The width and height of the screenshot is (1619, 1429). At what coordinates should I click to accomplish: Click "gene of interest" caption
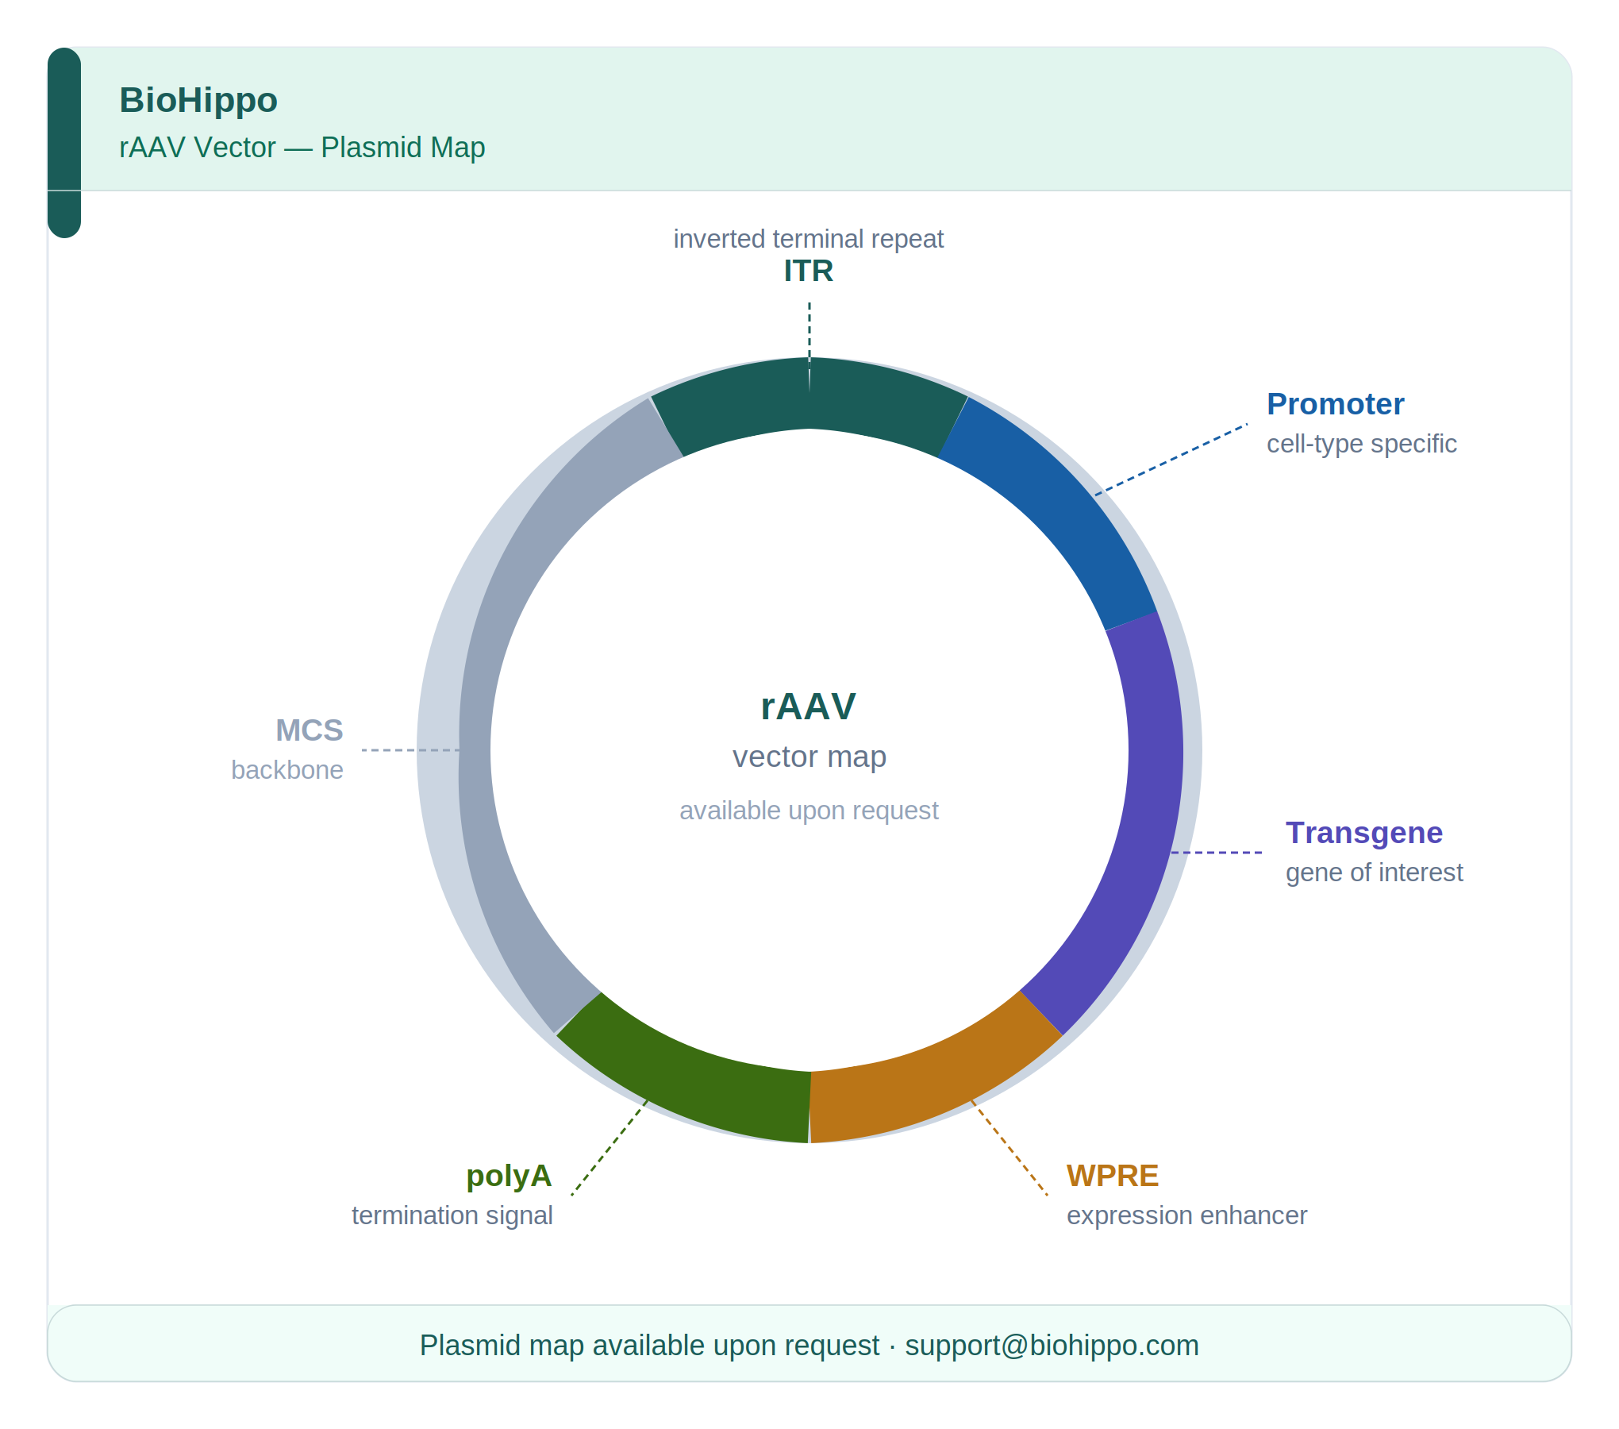click(x=1375, y=872)
